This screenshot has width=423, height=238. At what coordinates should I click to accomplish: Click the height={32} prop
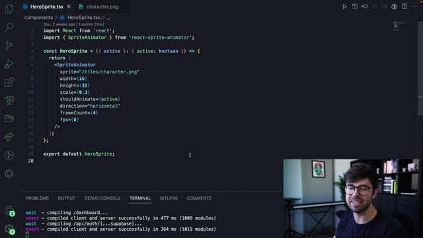point(75,85)
